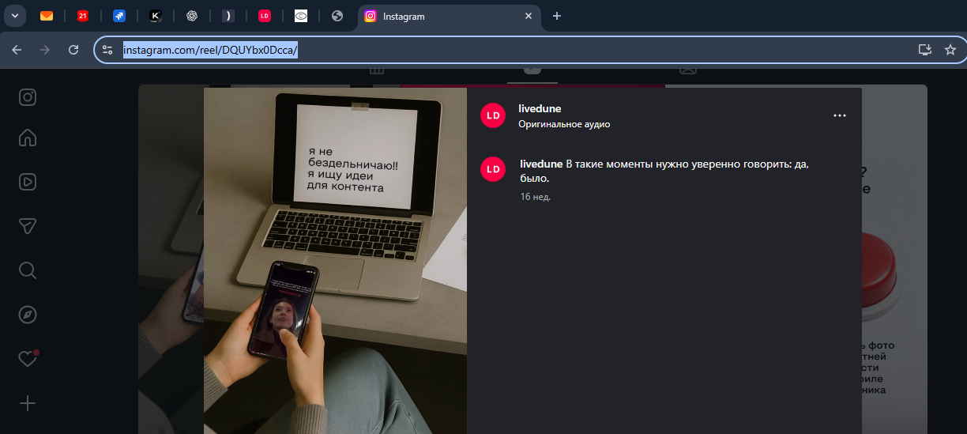Open Search magnifier in sidebar
967x434 pixels.
click(28, 270)
